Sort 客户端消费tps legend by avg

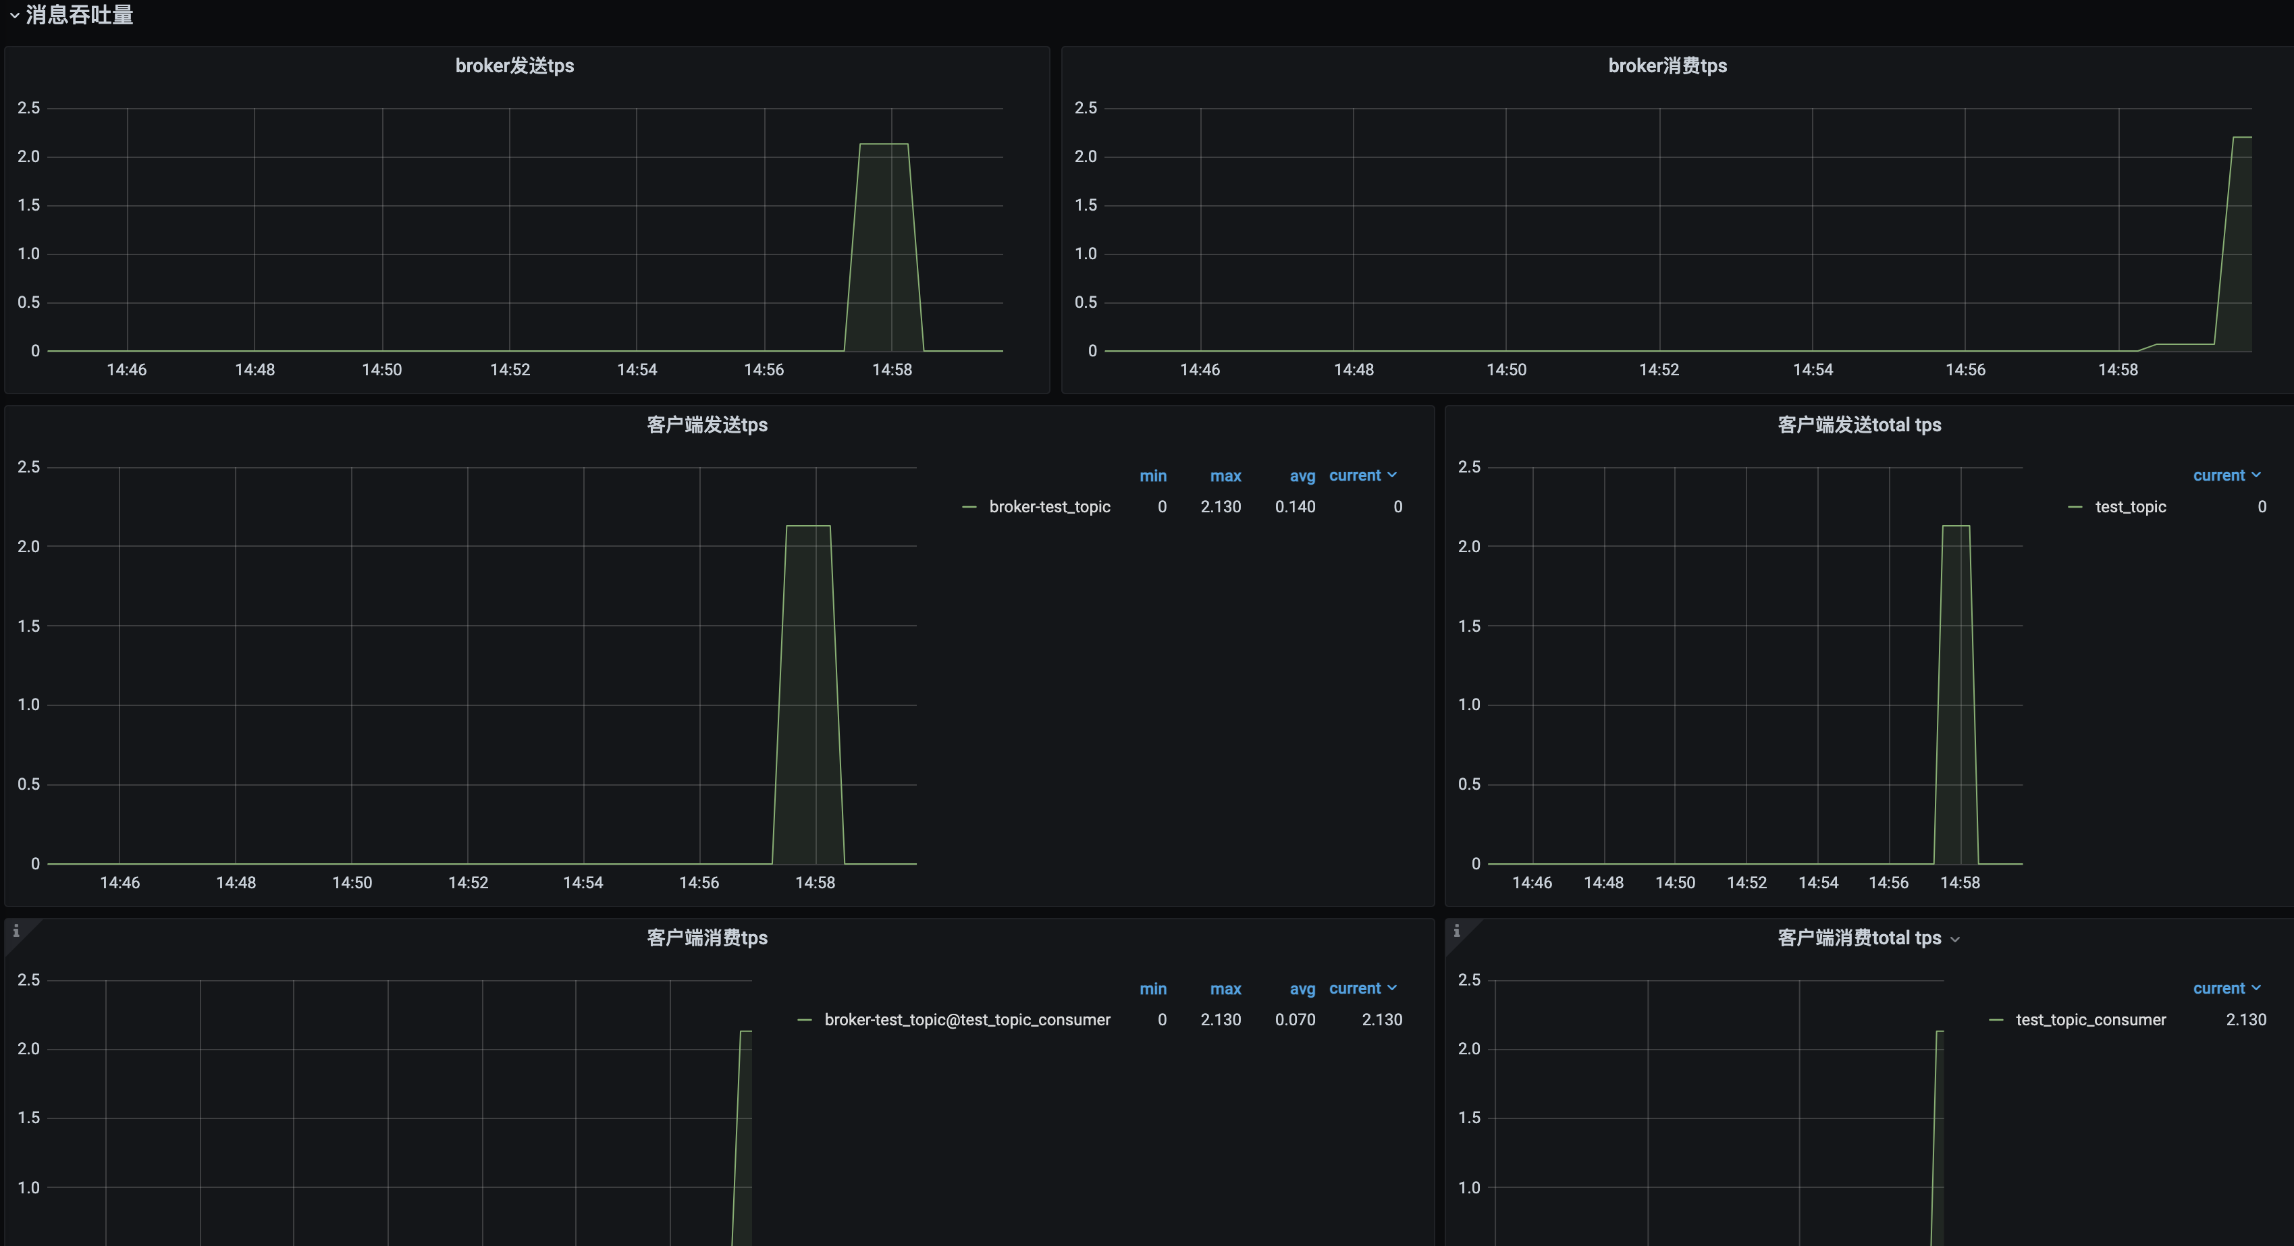(1302, 989)
